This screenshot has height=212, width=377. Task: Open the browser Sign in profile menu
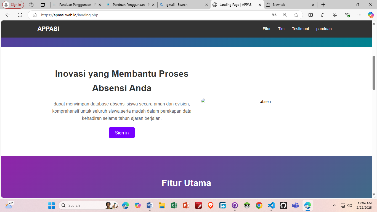click(x=13, y=4)
